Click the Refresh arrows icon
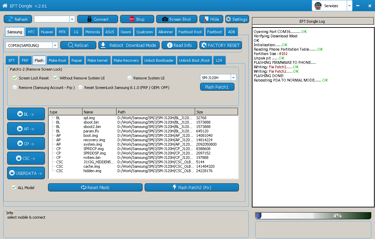The width and height of the screenshot is (375, 239). tap(11, 19)
